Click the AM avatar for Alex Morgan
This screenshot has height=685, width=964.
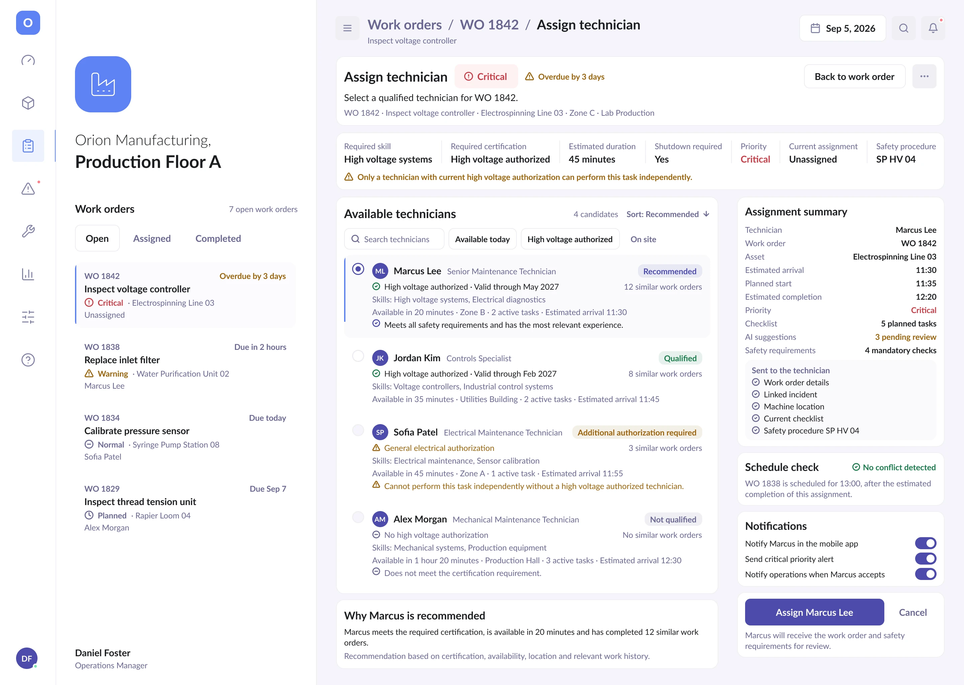380,519
